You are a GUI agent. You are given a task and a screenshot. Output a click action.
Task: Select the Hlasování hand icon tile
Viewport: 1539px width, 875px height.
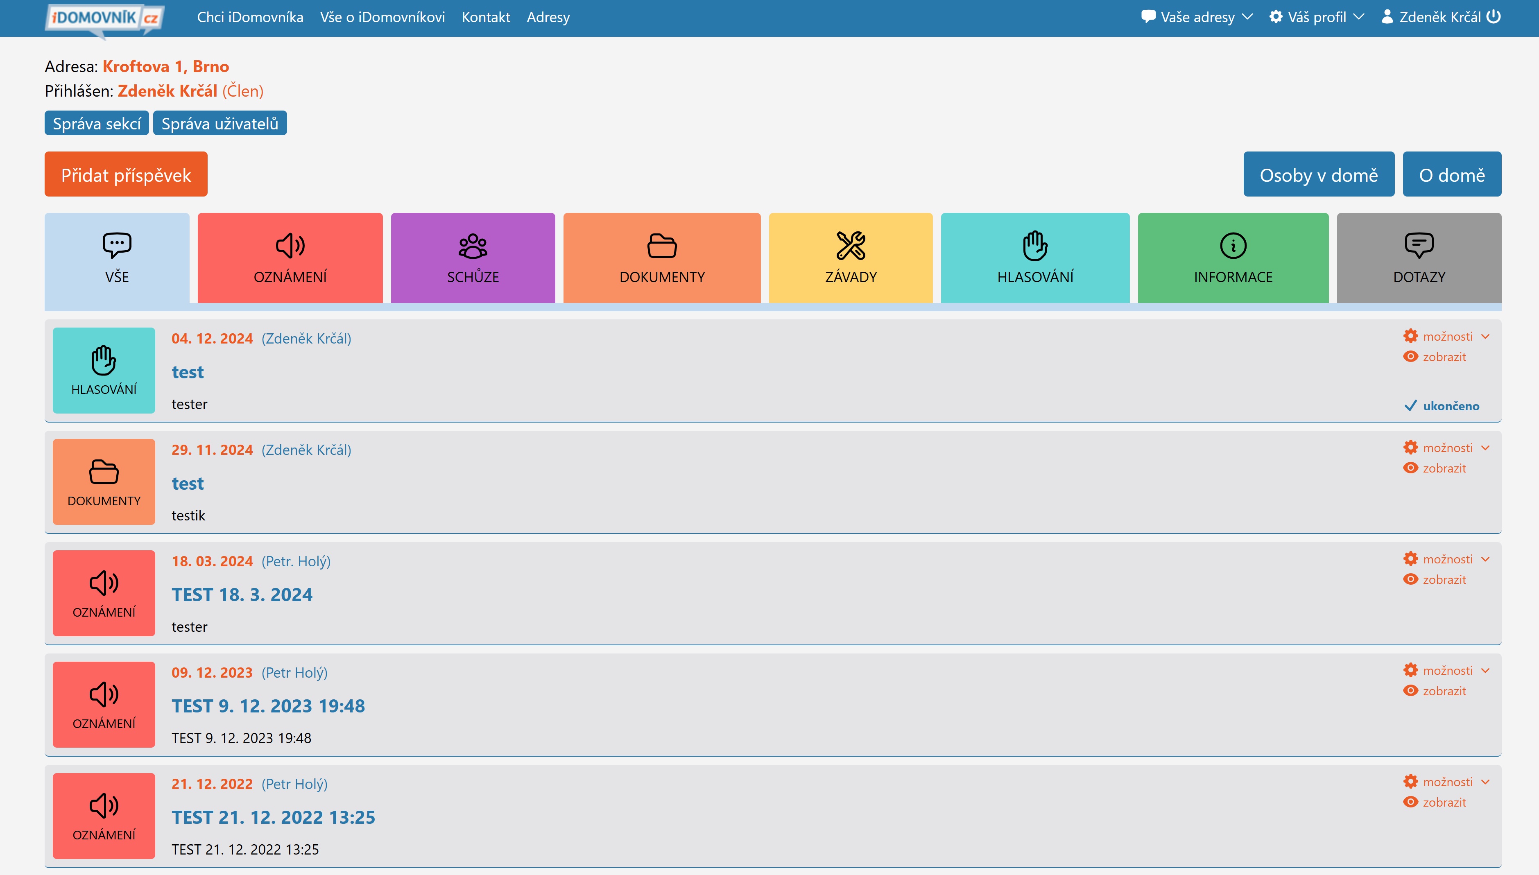point(1035,258)
